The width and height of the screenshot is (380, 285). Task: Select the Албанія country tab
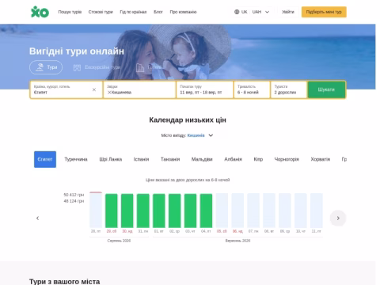point(233,159)
